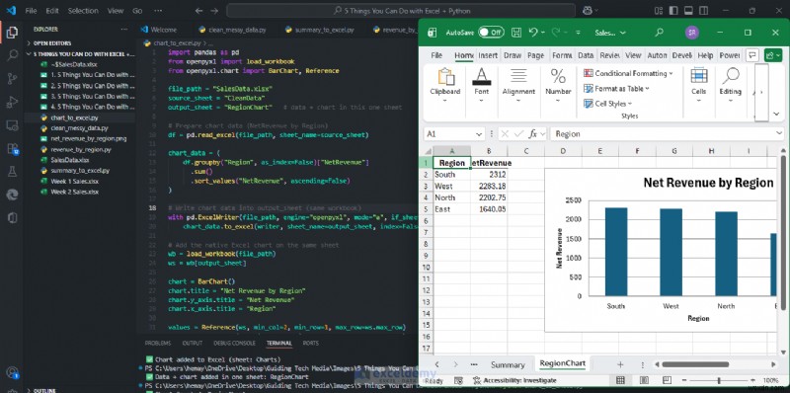Screen dimensions: 790x393
Task: Open VS Code Remote Explorer icon
Action: [x=12, y=125]
